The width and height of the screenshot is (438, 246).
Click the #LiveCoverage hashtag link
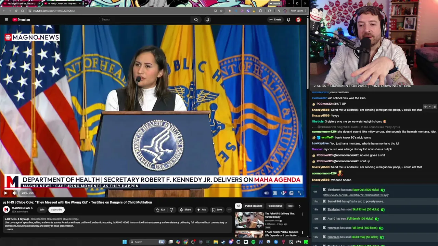70,219
